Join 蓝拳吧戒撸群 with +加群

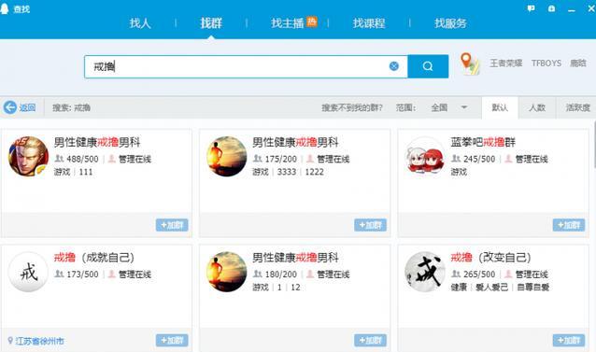[569, 225]
